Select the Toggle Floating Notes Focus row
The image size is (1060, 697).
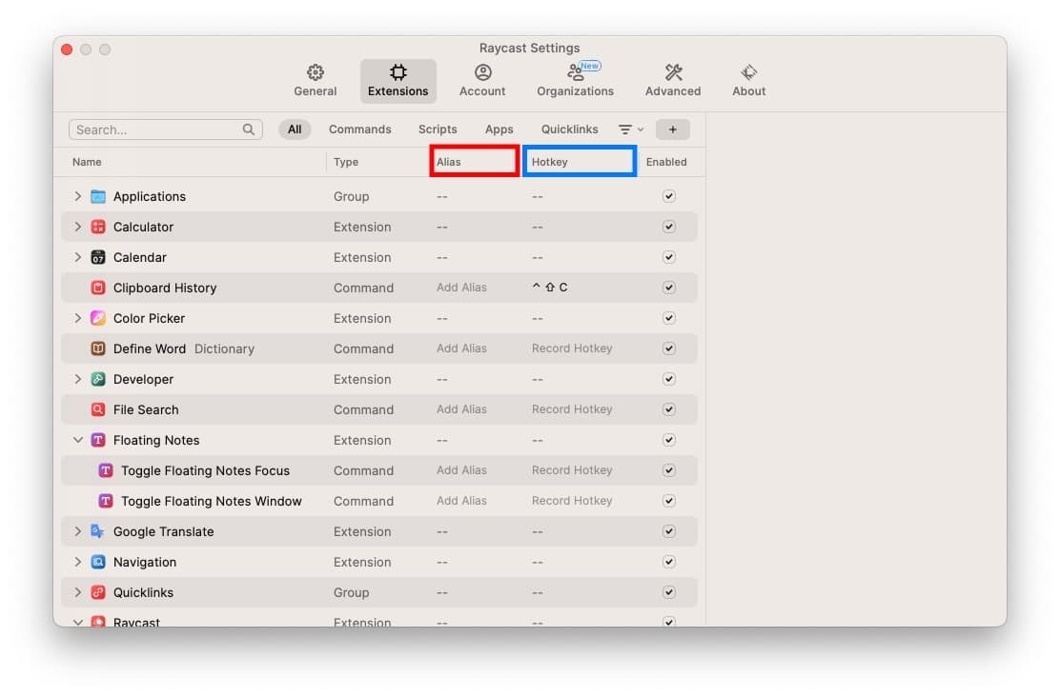pyautogui.click(x=379, y=470)
